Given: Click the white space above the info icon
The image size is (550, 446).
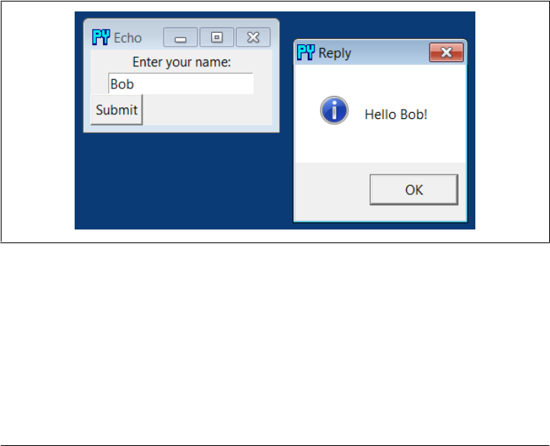Looking at the screenshot, I should (334, 80).
